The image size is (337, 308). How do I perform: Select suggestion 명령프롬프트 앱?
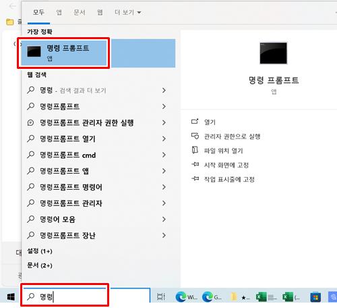click(98, 171)
